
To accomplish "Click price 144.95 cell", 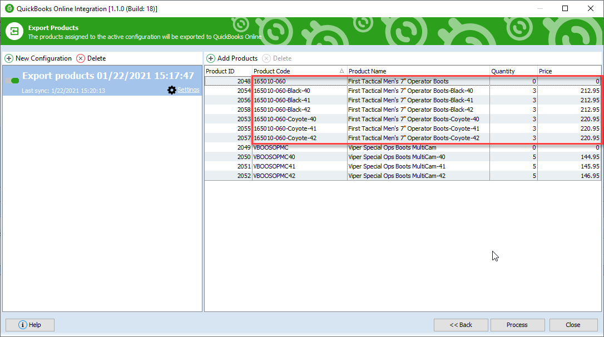I will 569,157.
